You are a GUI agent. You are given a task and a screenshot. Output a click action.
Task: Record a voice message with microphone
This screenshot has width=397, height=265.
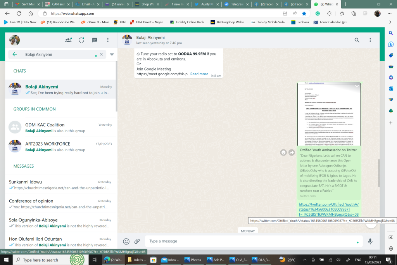(370, 241)
